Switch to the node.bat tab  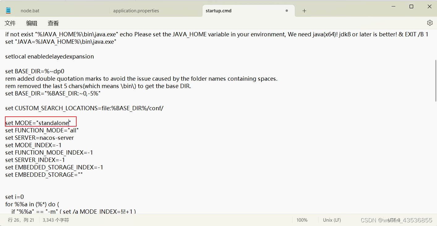pos(30,11)
